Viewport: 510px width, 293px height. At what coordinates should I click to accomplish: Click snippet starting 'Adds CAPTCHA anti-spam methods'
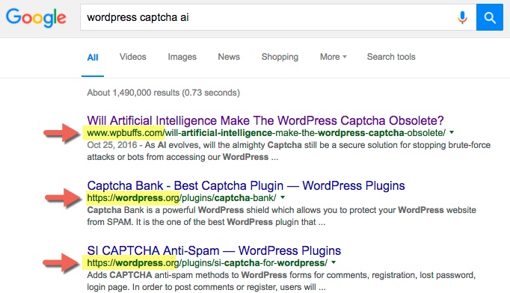pos(281,281)
